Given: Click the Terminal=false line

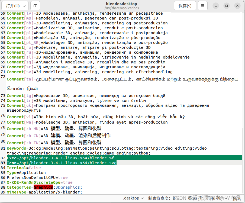Looking at the screenshot, I should (x=24, y=168).
